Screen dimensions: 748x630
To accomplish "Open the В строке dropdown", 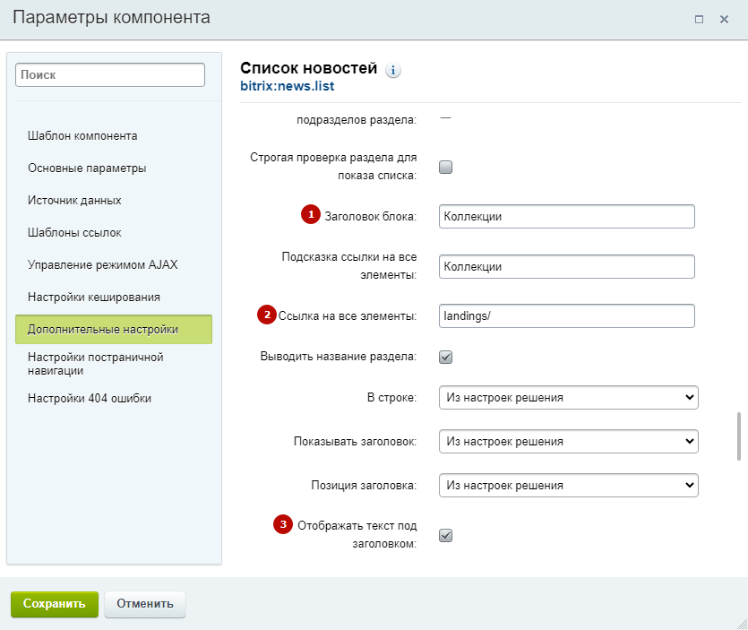I will tap(569, 398).
